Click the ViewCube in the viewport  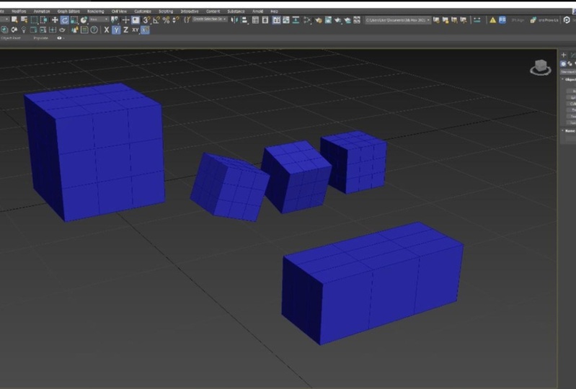tap(541, 68)
